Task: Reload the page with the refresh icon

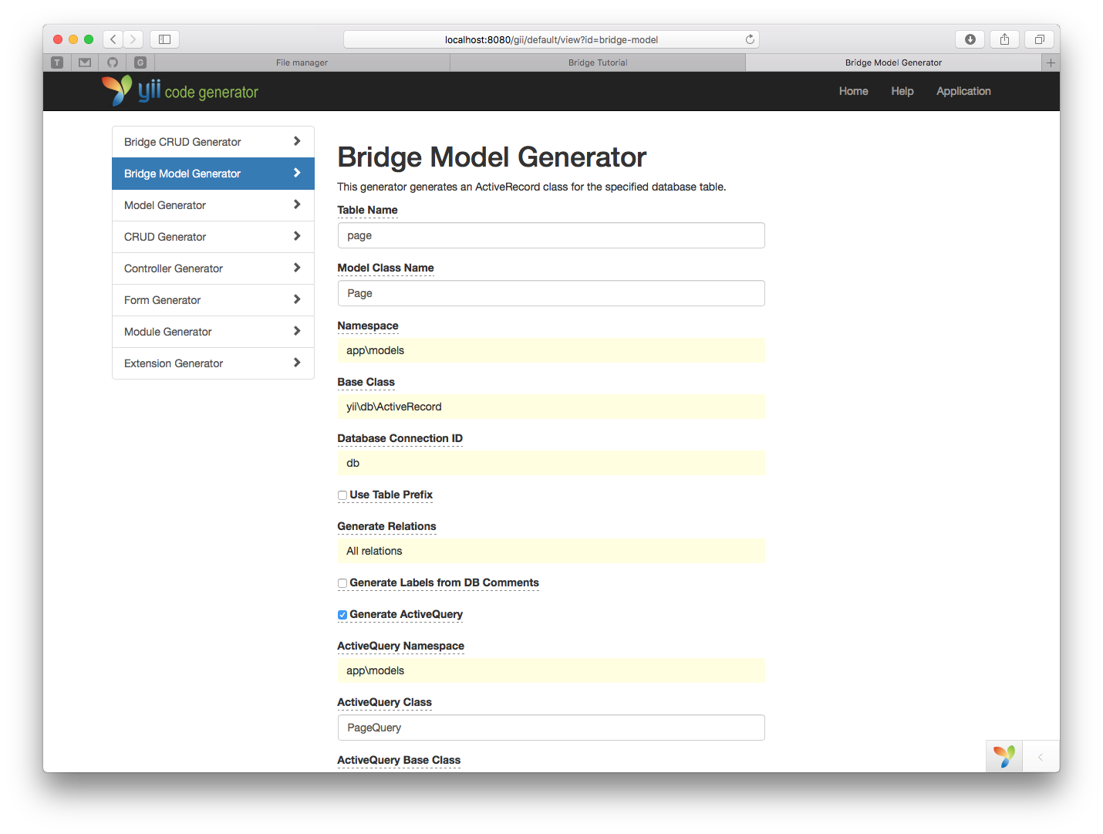Action: click(x=750, y=39)
